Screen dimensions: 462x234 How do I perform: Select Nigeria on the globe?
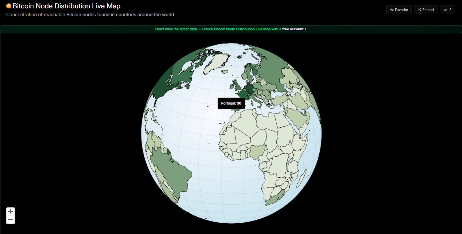coord(257,152)
